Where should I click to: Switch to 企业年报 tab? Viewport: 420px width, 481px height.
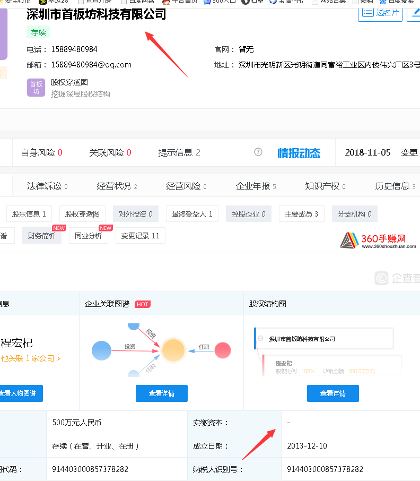(x=256, y=186)
